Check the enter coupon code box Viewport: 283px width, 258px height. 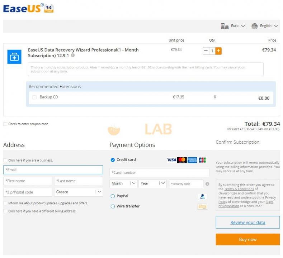(5, 124)
